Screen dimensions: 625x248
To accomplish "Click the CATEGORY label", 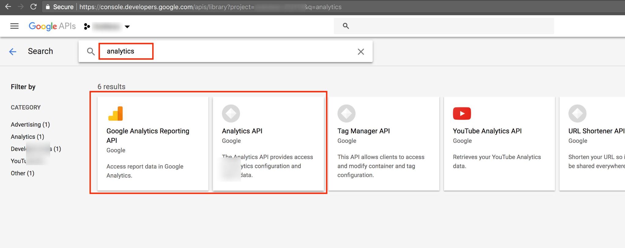I will point(26,107).
